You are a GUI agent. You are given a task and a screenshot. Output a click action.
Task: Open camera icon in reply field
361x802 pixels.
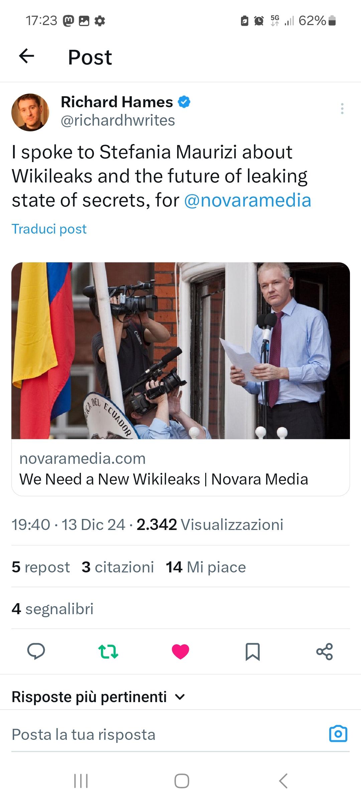coord(338,734)
